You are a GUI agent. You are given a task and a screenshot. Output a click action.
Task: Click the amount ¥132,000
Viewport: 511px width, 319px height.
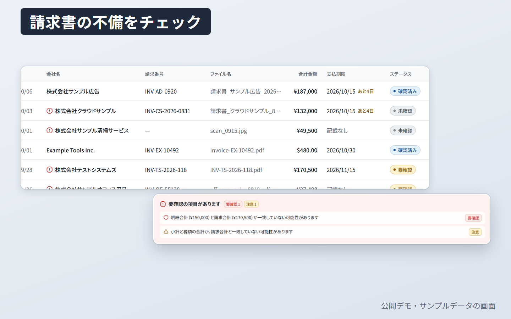pos(306,111)
